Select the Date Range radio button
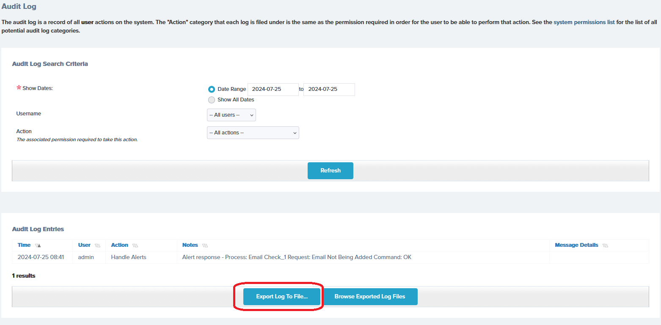This screenshot has height=325, width=661. point(212,89)
